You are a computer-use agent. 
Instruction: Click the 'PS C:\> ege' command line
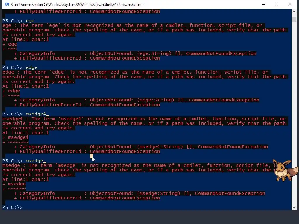18,21
